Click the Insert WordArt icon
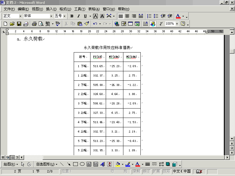 pos(103,164)
